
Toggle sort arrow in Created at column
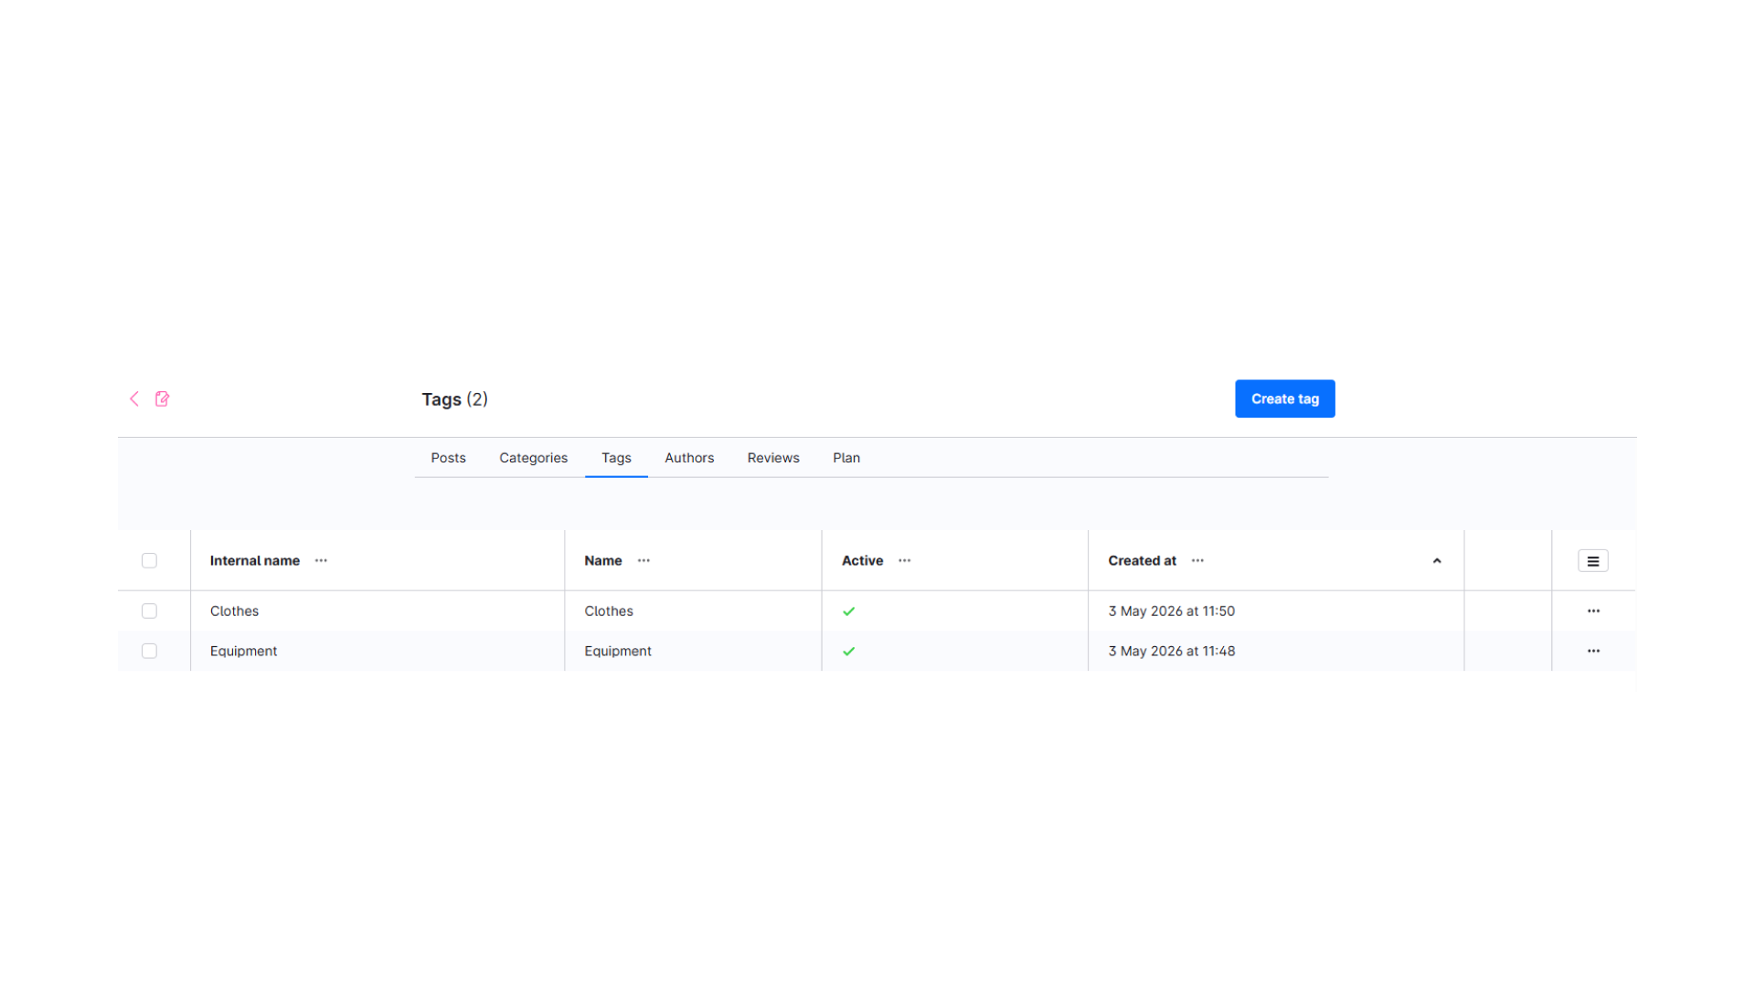pos(1437,561)
